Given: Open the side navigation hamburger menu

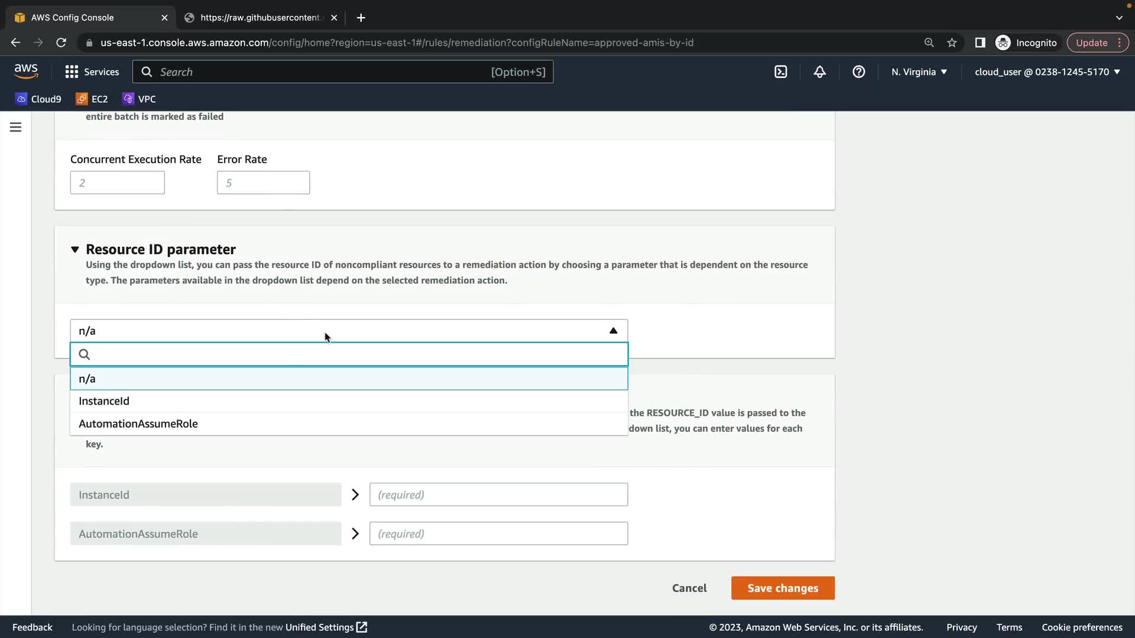Looking at the screenshot, I should click(16, 127).
